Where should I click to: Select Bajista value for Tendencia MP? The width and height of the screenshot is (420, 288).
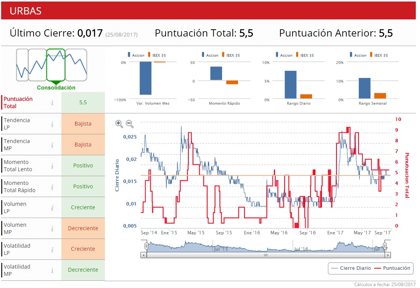[x=83, y=145]
